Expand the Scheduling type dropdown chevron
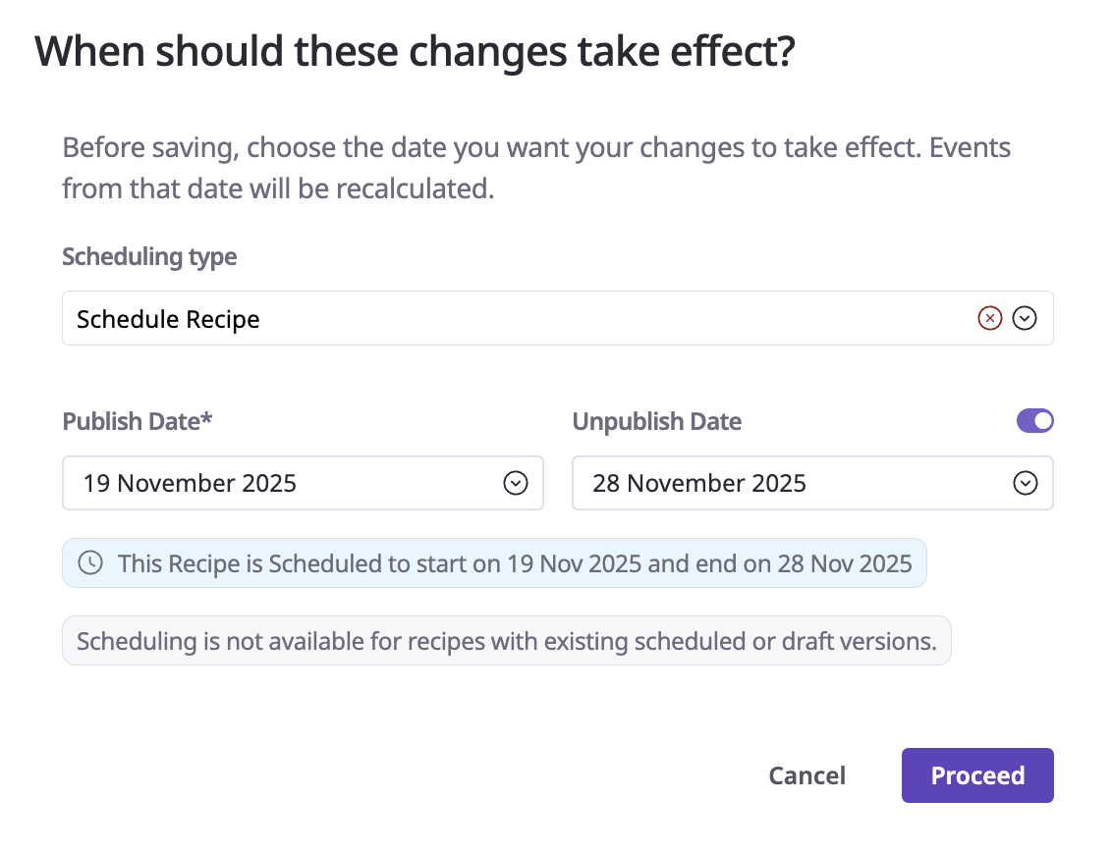Screen dimensions: 1112x852 pyautogui.click(x=1025, y=318)
